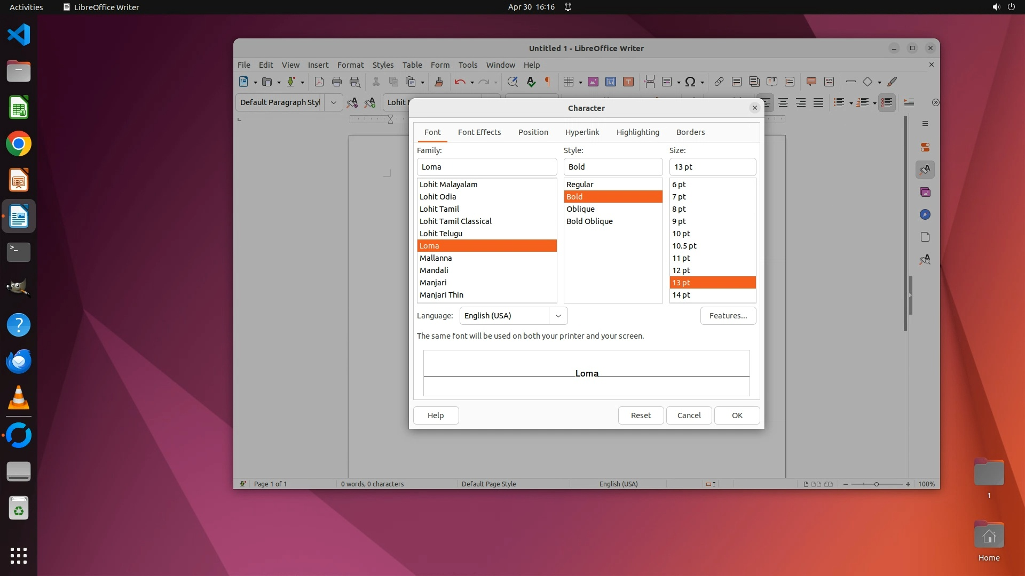
Task: Click the Insert Hyperlink chain icon
Action: click(x=719, y=82)
